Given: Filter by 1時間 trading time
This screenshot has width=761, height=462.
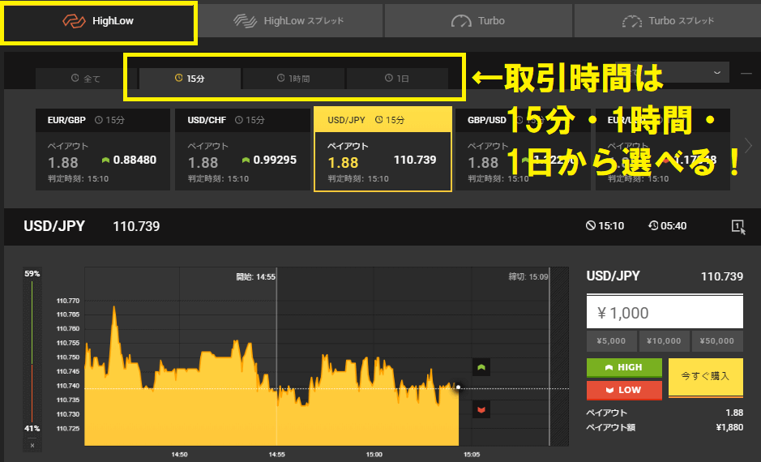Looking at the screenshot, I should point(293,79).
